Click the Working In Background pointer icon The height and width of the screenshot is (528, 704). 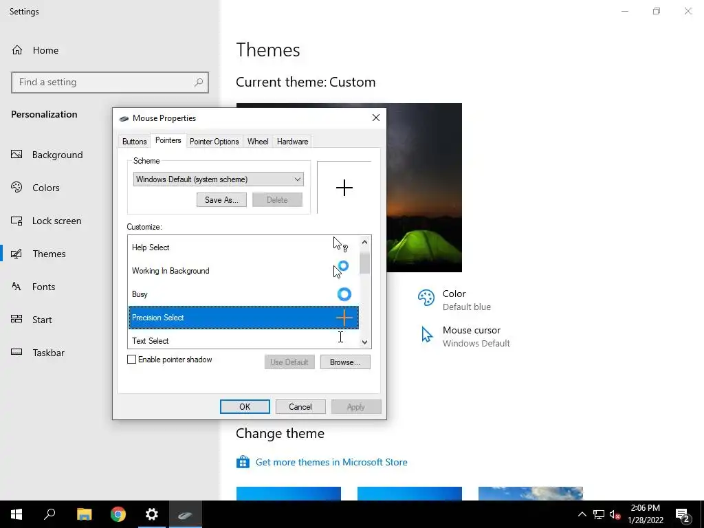[341, 269]
